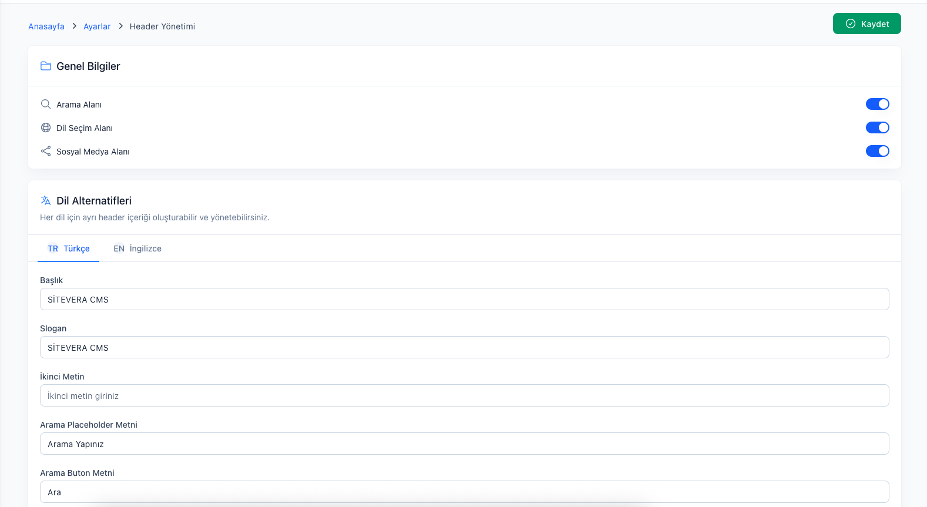Disable the Arama Alanı toggle

(x=877, y=104)
